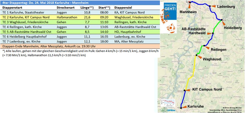
Task: Select the orange marker at Heidelberg
Action: (x=224, y=23)
